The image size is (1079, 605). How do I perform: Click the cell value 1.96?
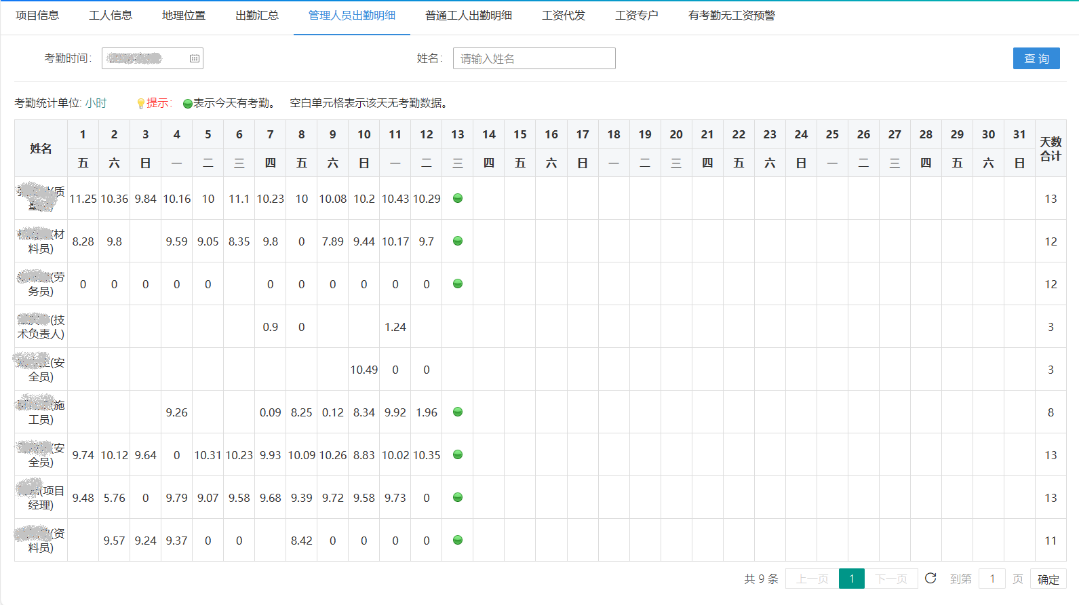point(427,412)
